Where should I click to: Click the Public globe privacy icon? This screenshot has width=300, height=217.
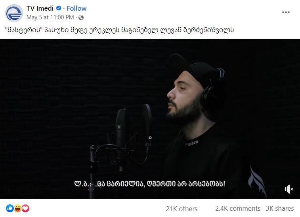pos(81,17)
